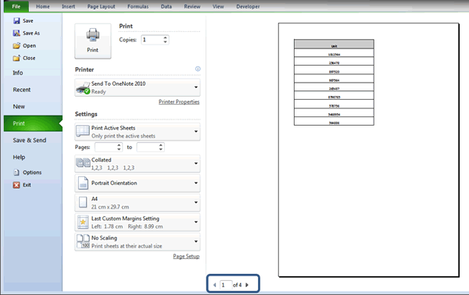Switch to the Formulas tab

click(x=138, y=6)
